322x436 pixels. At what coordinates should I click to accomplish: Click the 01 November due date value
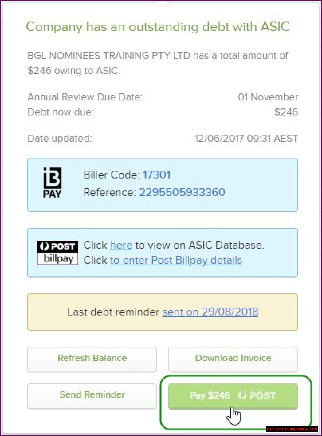268,97
